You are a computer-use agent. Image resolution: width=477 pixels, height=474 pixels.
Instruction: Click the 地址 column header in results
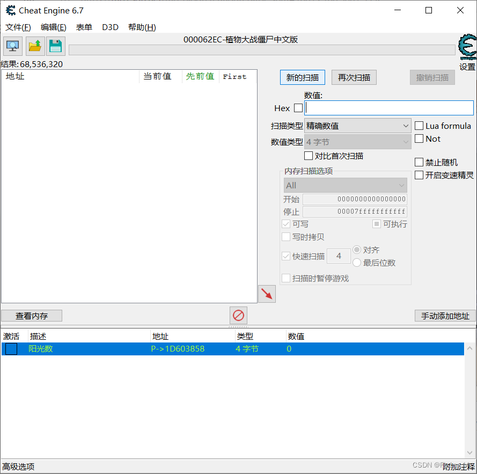[x=70, y=76]
